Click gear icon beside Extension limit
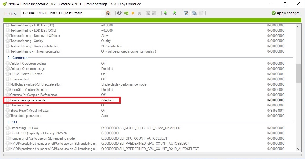This screenshot has height=159, width=305. [x=7, y=79]
